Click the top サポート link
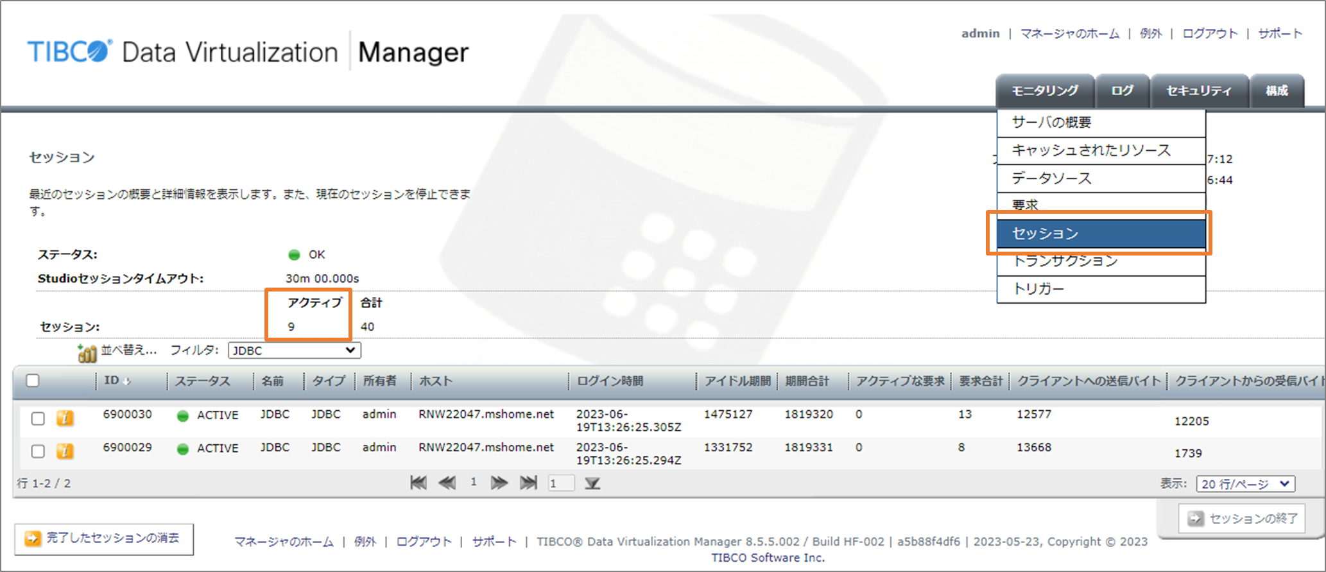 pos(1280,33)
